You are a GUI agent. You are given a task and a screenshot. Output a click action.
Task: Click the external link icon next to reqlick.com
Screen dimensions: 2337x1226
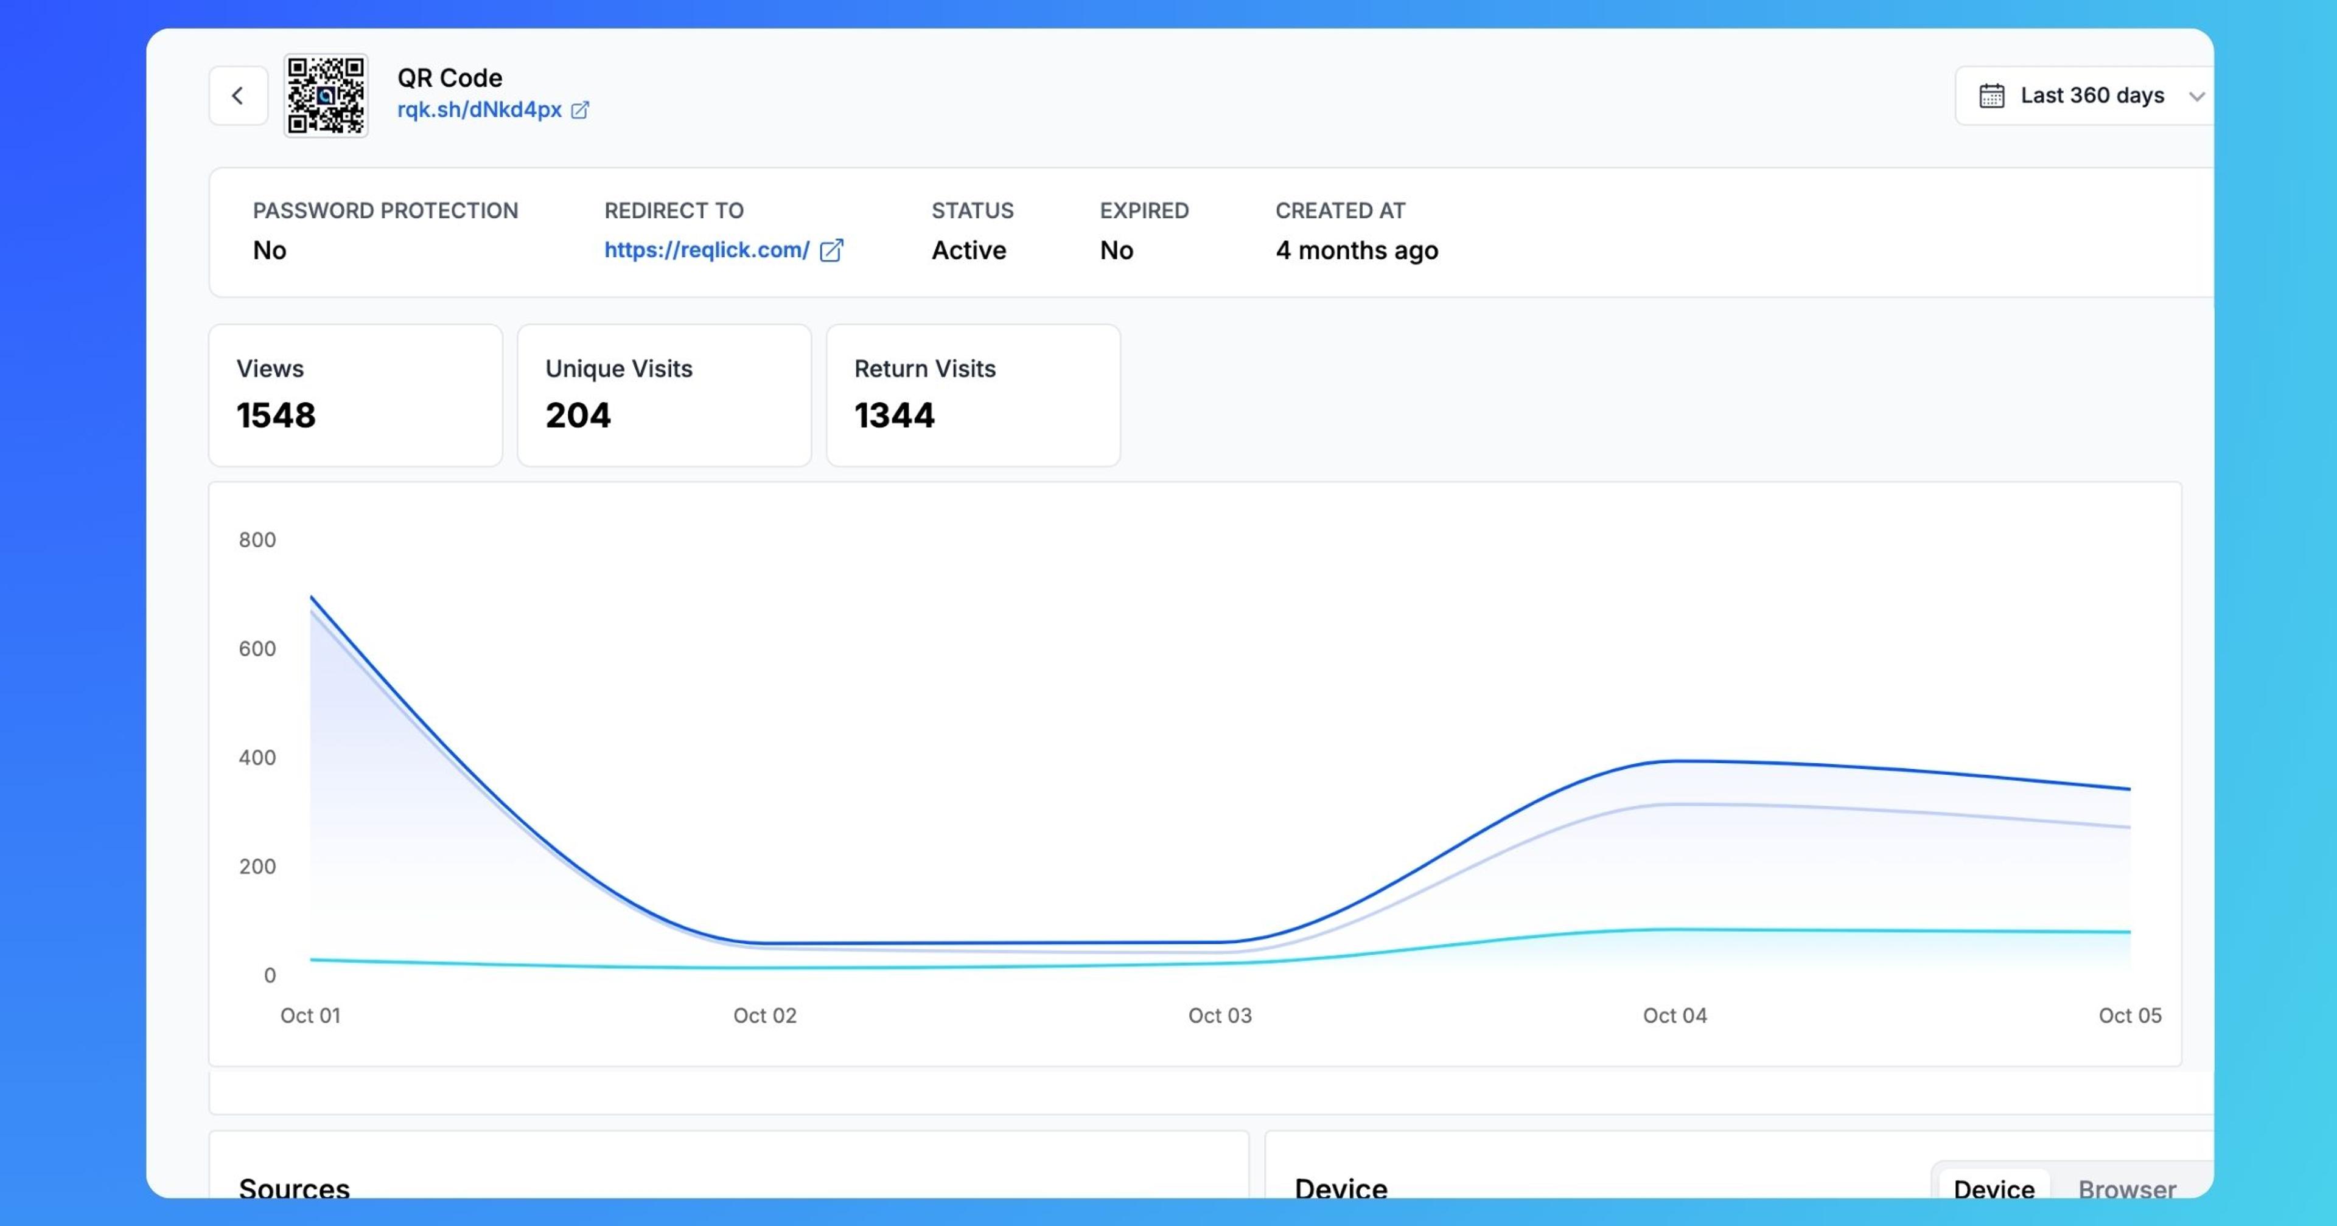click(x=833, y=249)
